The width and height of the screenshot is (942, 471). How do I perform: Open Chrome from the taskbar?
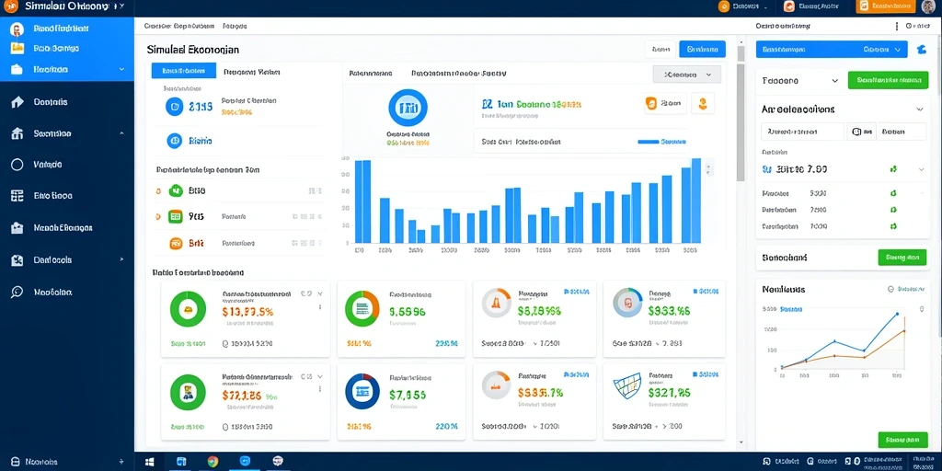tap(213, 462)
